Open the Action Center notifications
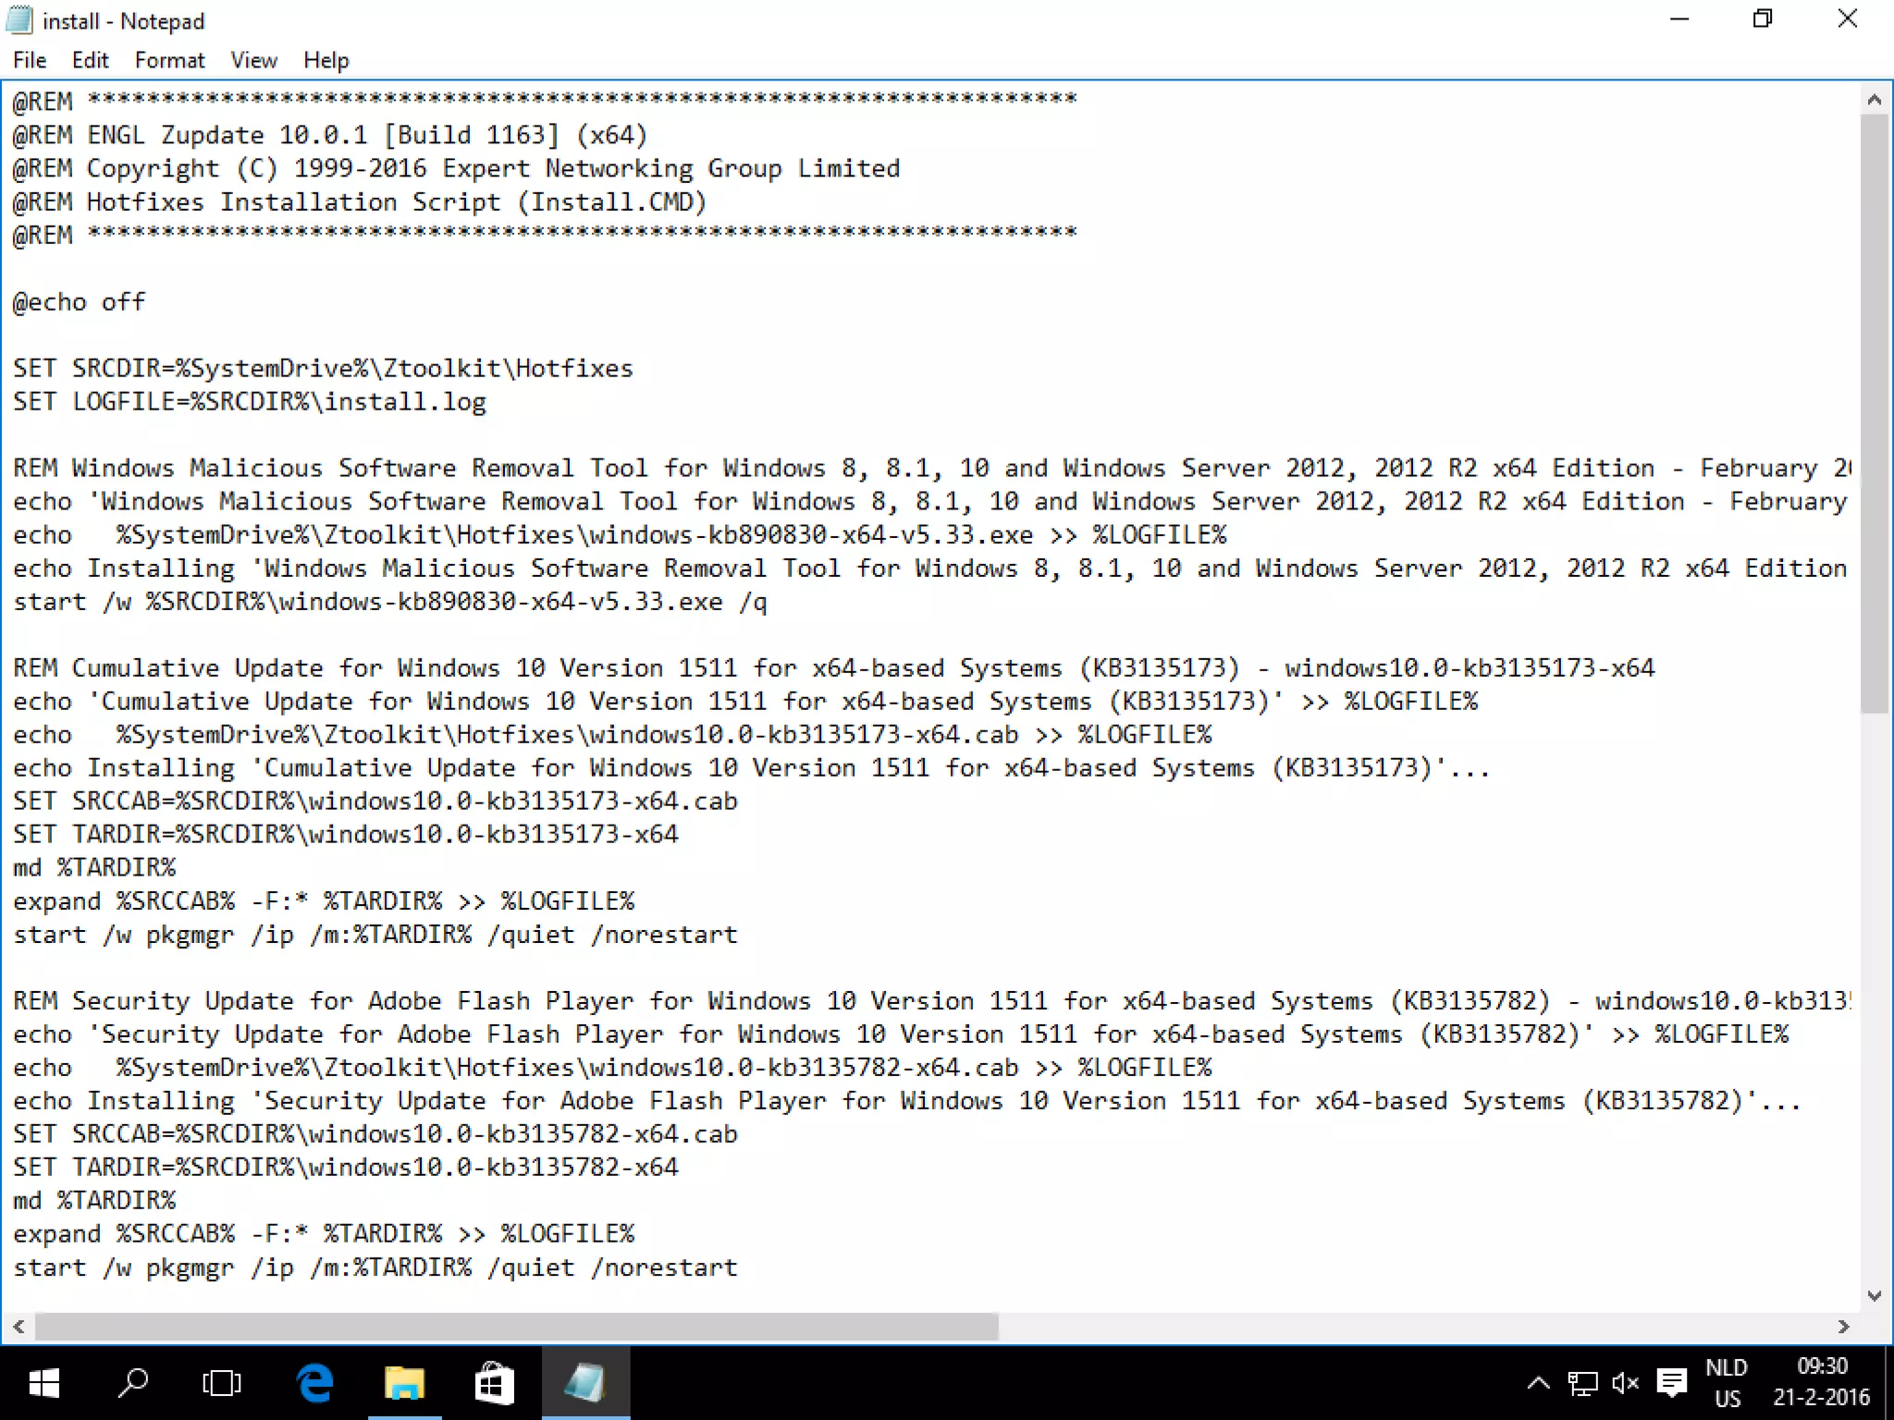This screenshot has height=1420, width=1894. (x=1671, y=1383)
